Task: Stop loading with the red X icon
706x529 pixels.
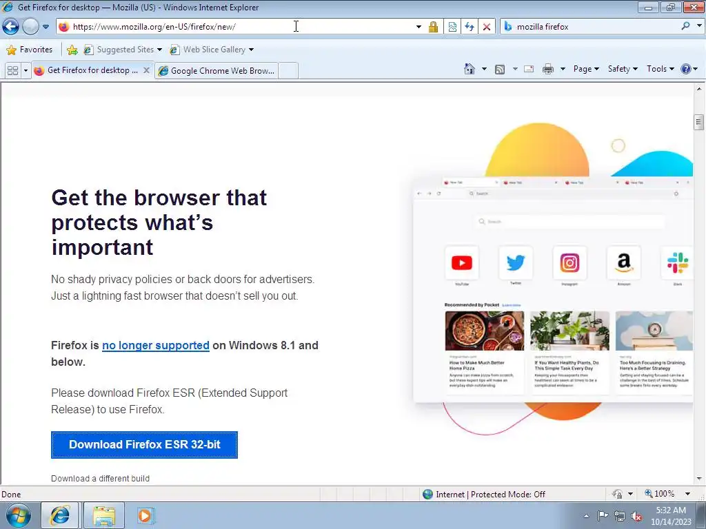Action: click(x=487, y=27)
